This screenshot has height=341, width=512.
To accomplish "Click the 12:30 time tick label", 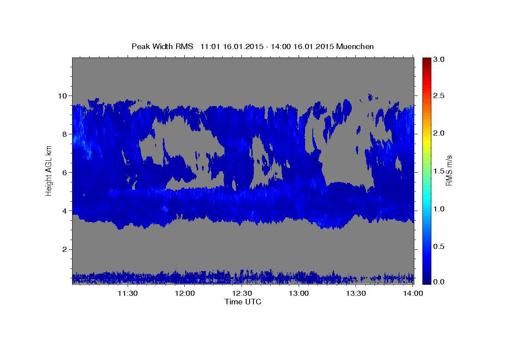I will pos(242,293).
